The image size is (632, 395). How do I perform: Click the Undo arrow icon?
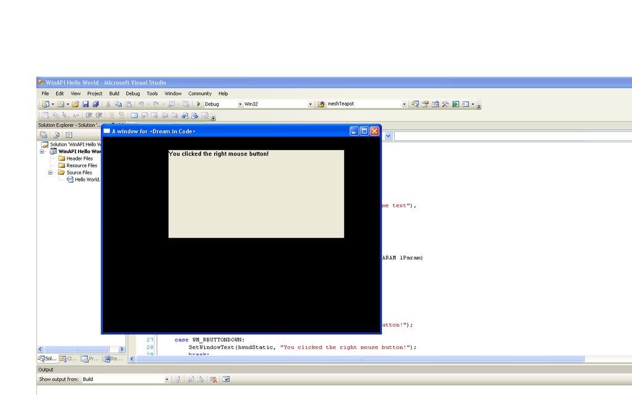[141, 104]
